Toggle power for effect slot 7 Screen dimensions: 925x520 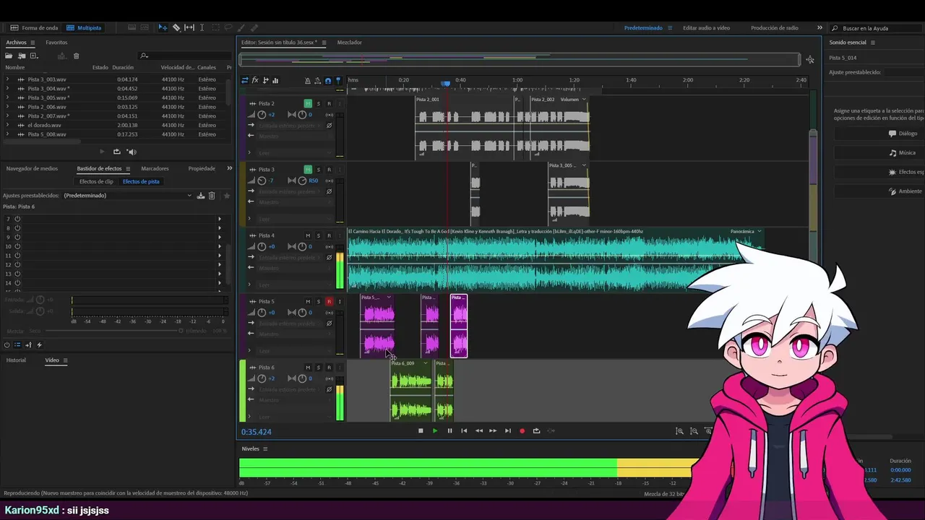(17, 219)
